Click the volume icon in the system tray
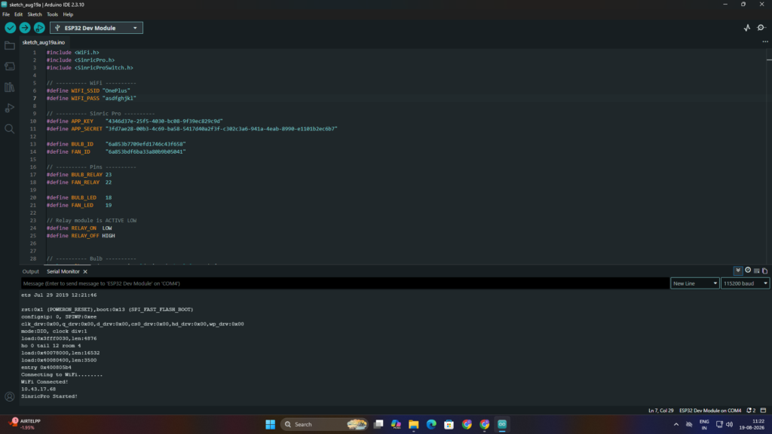 point(729,424)
